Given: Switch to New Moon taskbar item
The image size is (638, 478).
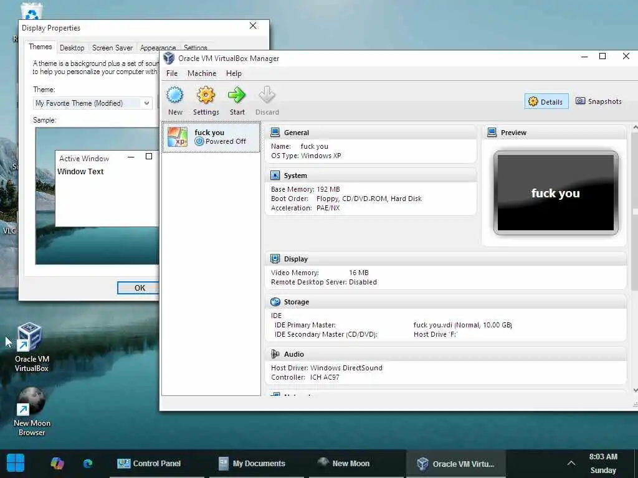Looking at the screenshot, I should 356,463.
